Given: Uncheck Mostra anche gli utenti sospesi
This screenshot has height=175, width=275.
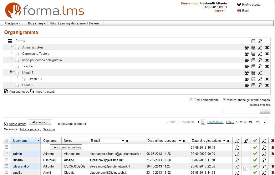Looking at the screenshot, I should tap(224, 100).
